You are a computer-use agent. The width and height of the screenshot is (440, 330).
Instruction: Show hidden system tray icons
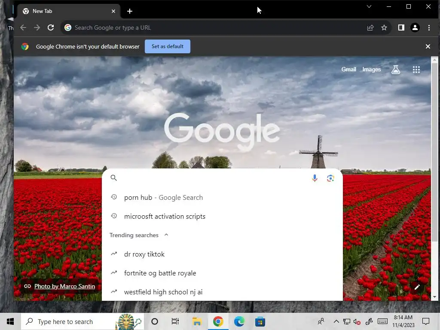point(336,321)
